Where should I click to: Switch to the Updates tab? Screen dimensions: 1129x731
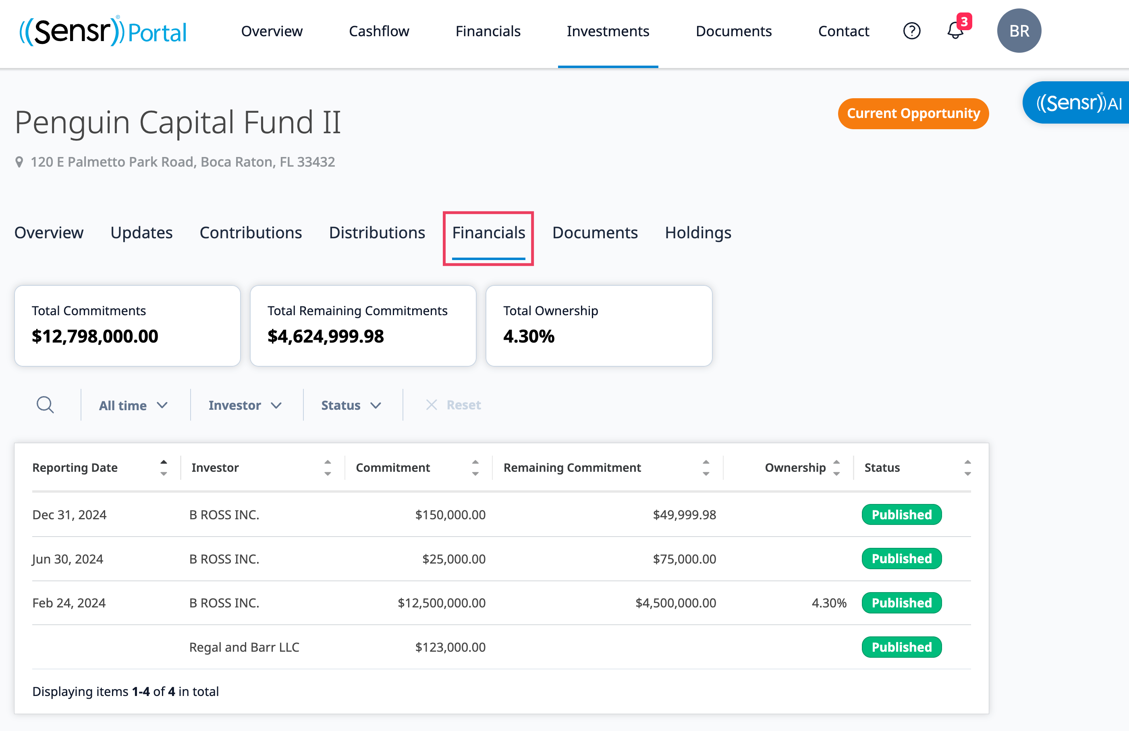[141, 233]
